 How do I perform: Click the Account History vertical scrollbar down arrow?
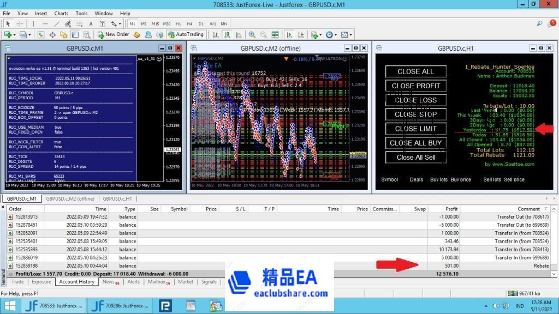pos(554,274)
